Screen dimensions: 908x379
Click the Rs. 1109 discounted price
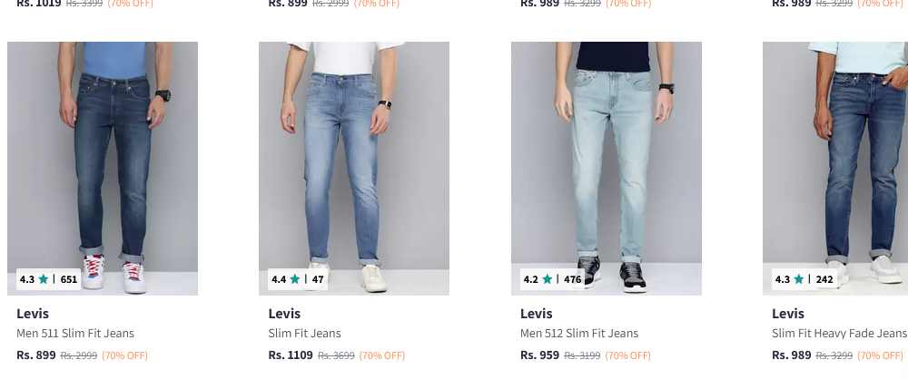[x=291, y=355]
